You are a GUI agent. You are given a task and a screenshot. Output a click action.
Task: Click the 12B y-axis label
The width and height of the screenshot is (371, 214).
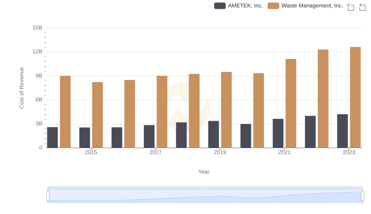click(x=38, y=52)
